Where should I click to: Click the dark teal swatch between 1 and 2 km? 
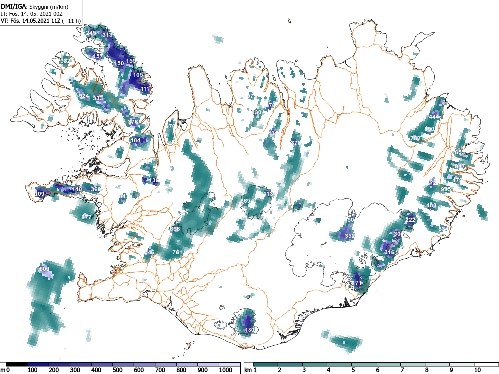click(266, 364)
